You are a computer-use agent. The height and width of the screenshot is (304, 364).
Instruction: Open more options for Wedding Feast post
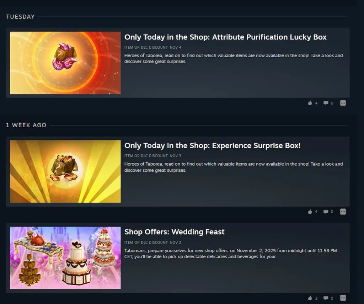343,298
